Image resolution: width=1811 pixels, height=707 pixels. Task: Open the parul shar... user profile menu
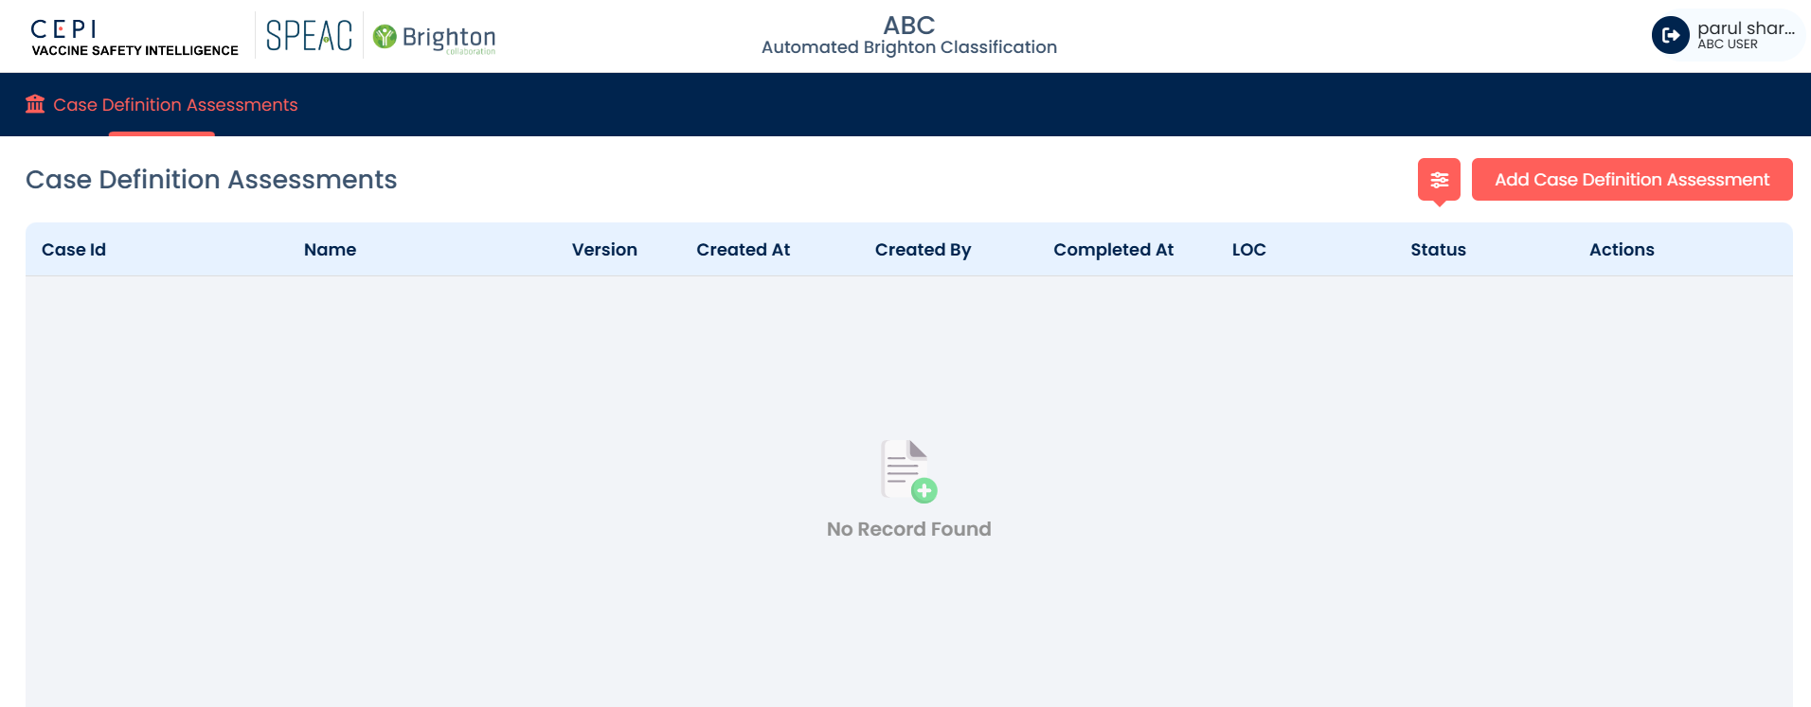pyautogui.click(x=1745, y=35)
